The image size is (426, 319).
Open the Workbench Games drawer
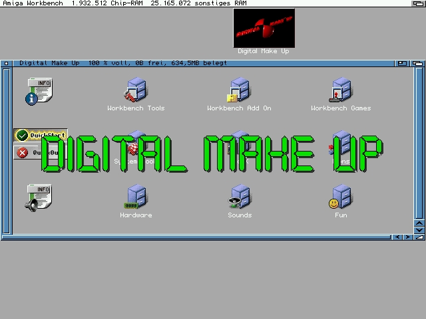341,90
